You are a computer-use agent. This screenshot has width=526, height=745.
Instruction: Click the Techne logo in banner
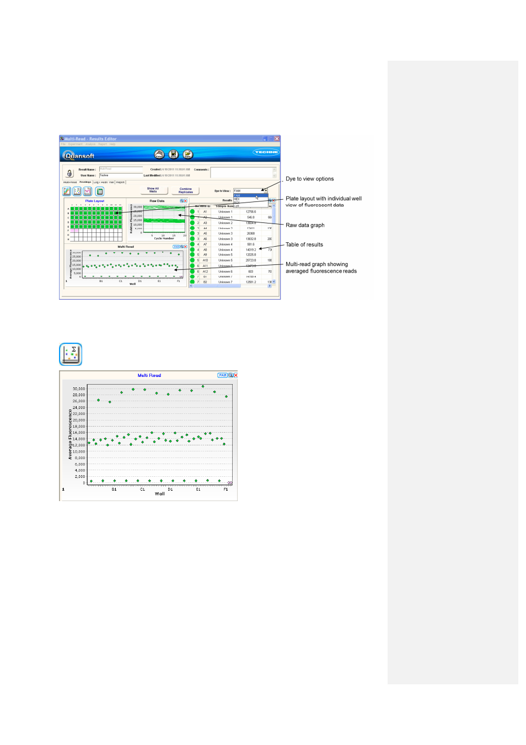coord(266,152)
